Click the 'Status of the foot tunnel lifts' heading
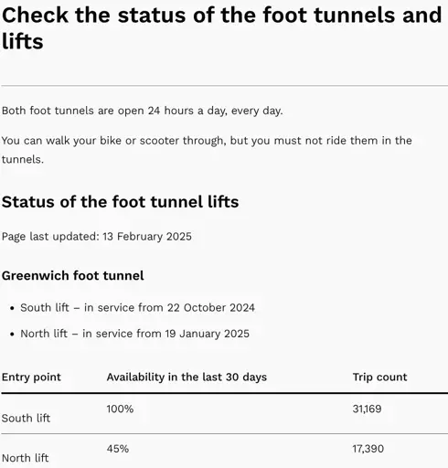This screenshot has height=468, width=448. coord(120,202)
